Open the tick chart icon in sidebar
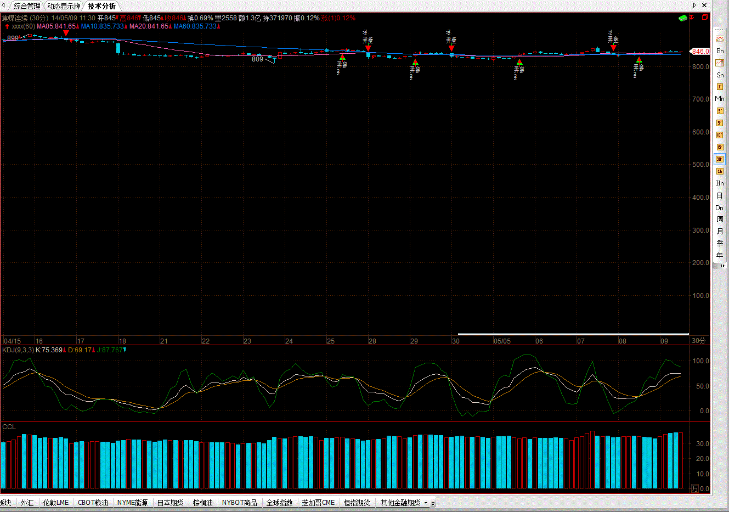This screenshot has width=729, height=512. coord(720,39)
